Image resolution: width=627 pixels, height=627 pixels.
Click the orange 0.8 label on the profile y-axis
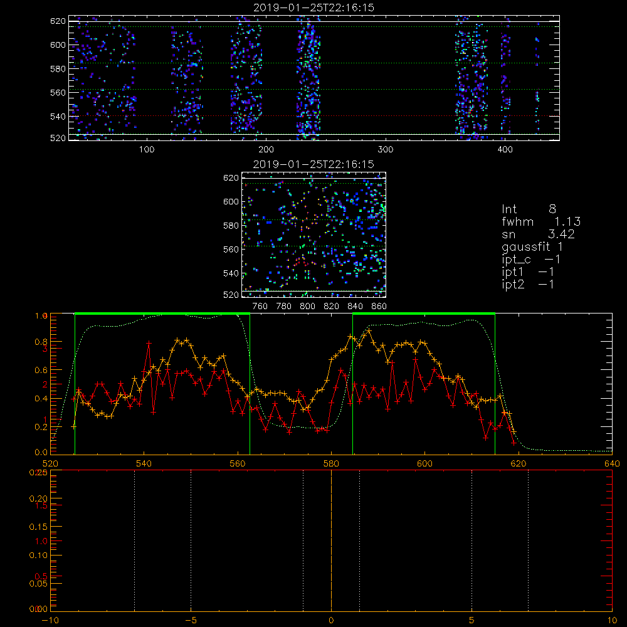point(41,342)
